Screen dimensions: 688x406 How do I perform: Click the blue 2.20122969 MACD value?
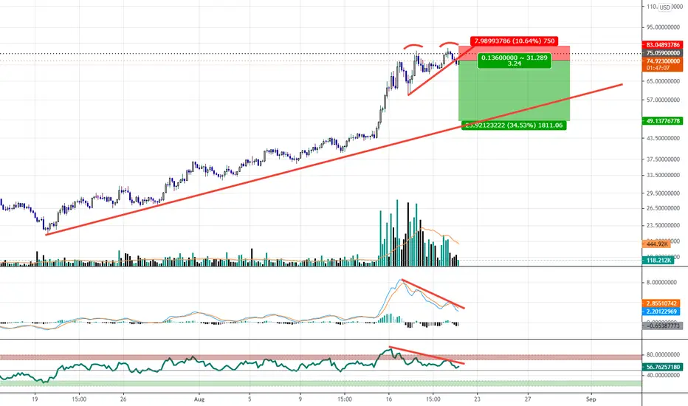661,312
